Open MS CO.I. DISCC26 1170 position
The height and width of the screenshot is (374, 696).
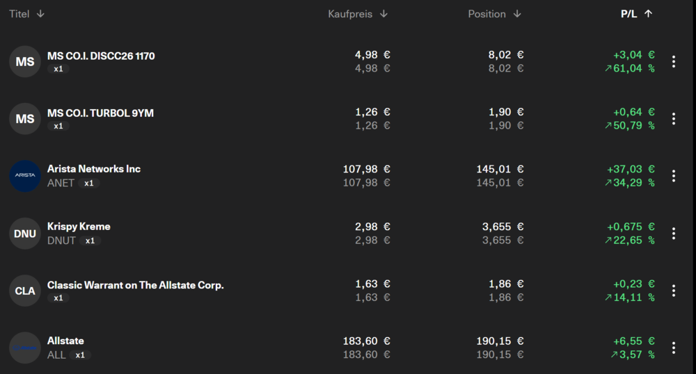101,56
